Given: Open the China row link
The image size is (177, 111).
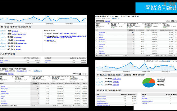Looking at the screenshot, I should pos(3,86).
